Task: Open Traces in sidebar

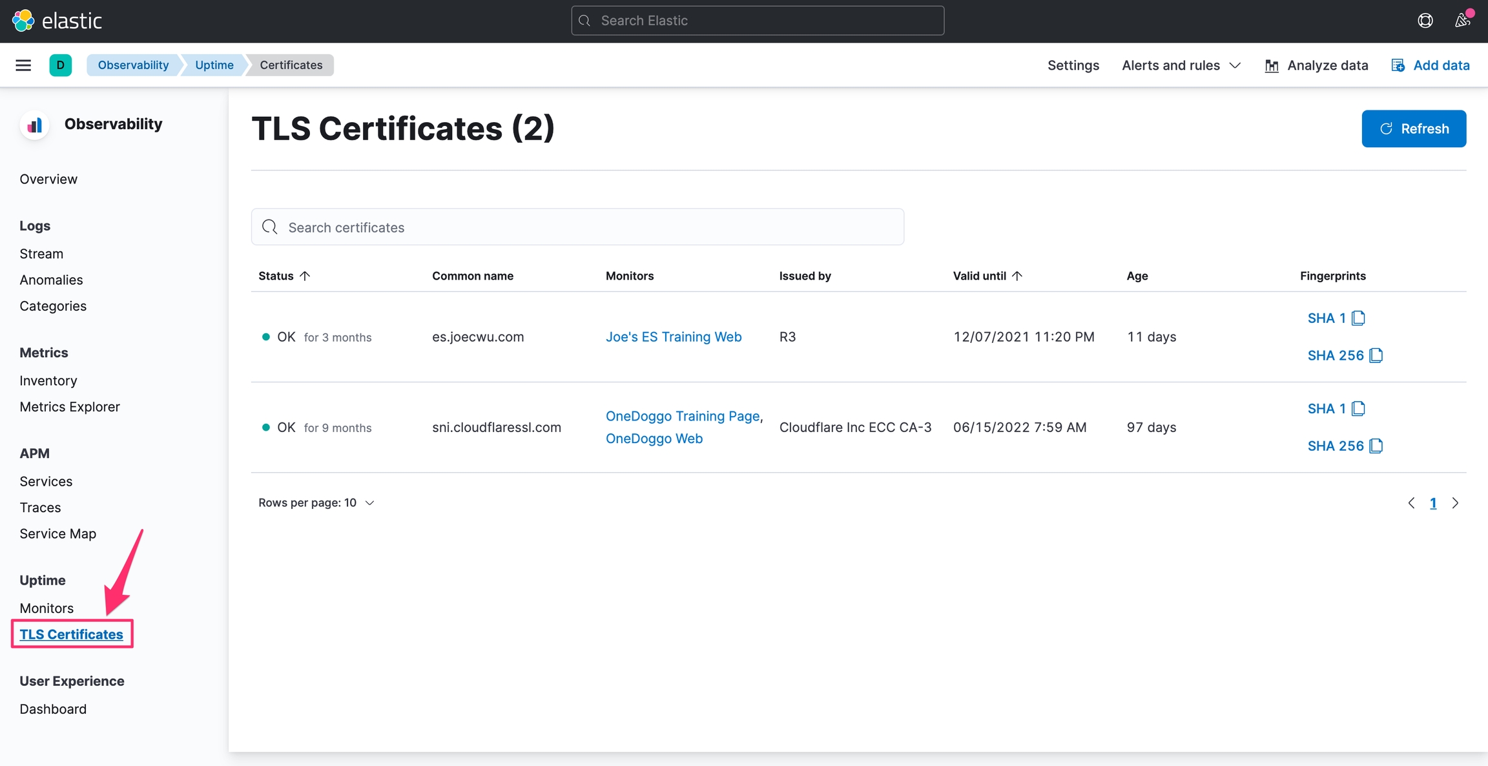Action: click(x=40, y=508)
